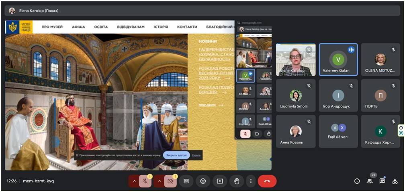Image resolution: width=405 pixels, height=192 pixels.
Task: Open ВІДВІДУВАЧАМ menu on museum site
Action: click(x=131, y=27)
